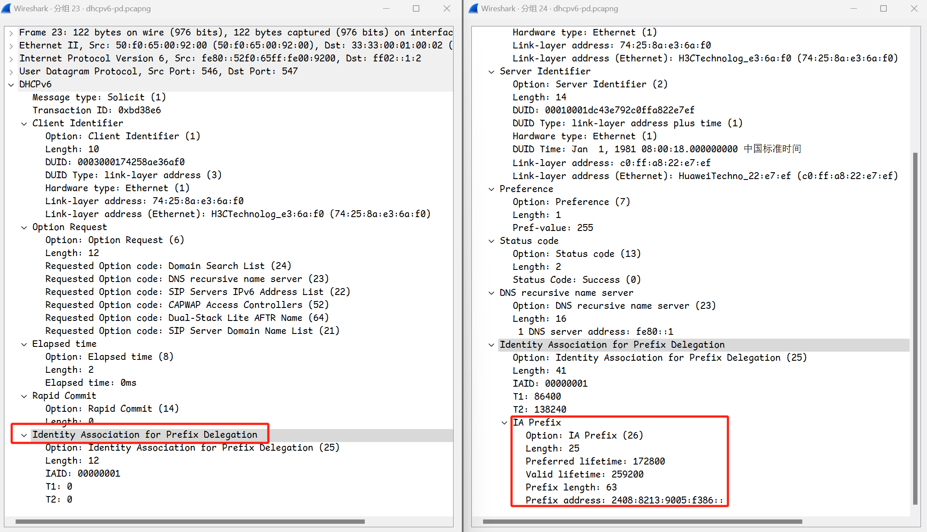Select 'Status Code: Success (0)' row
Image resolution: width=927 pixels, height=532 pixels.
click(577, 280)
